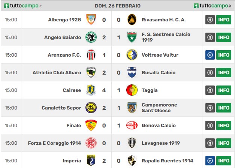This screenshot has height=168, width=235.
Task: Open the Voltrese Vultur team name link
Action: (x=160, y=55)
